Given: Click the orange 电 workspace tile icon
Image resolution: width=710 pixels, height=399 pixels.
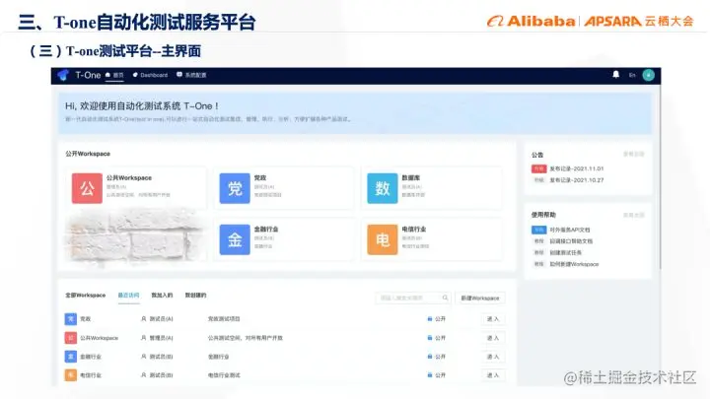Looking at the screenshot, I should click(383, 239).
